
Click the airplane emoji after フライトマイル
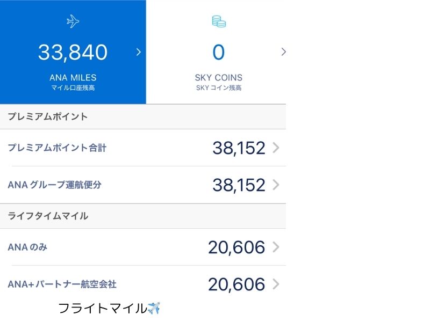[154, 308]
